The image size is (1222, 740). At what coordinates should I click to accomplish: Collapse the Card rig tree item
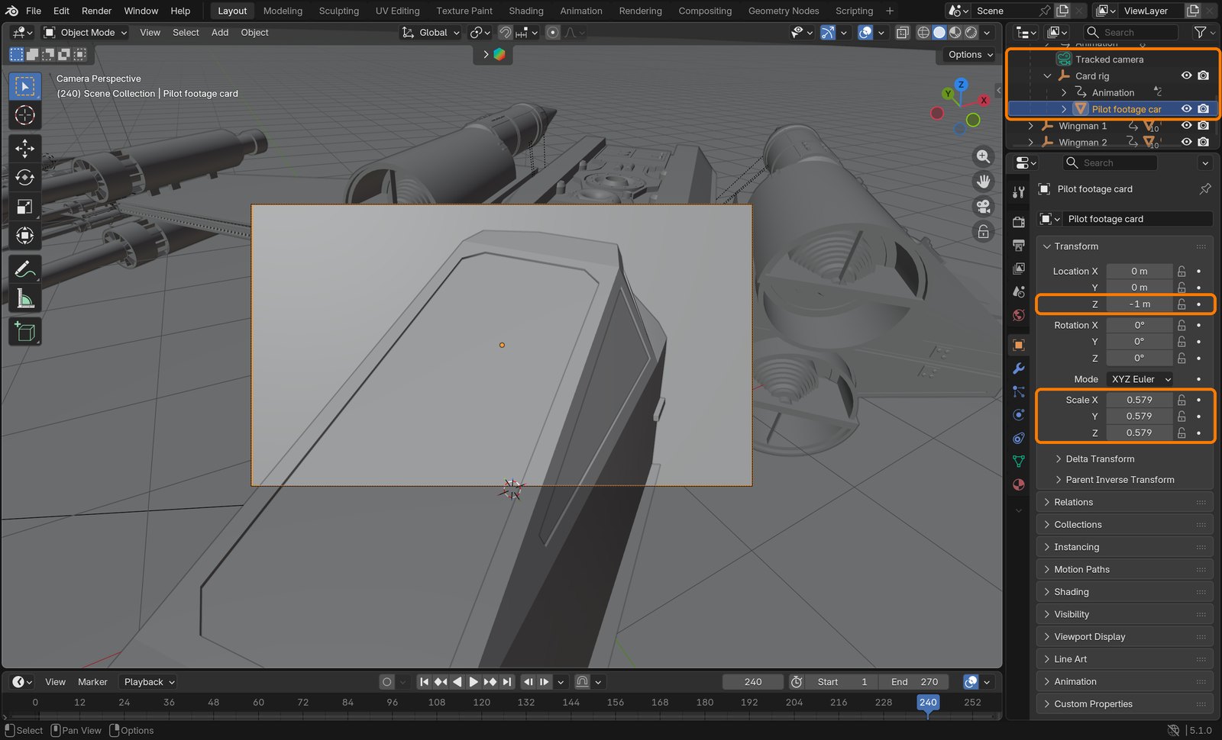coord(1048,76)
